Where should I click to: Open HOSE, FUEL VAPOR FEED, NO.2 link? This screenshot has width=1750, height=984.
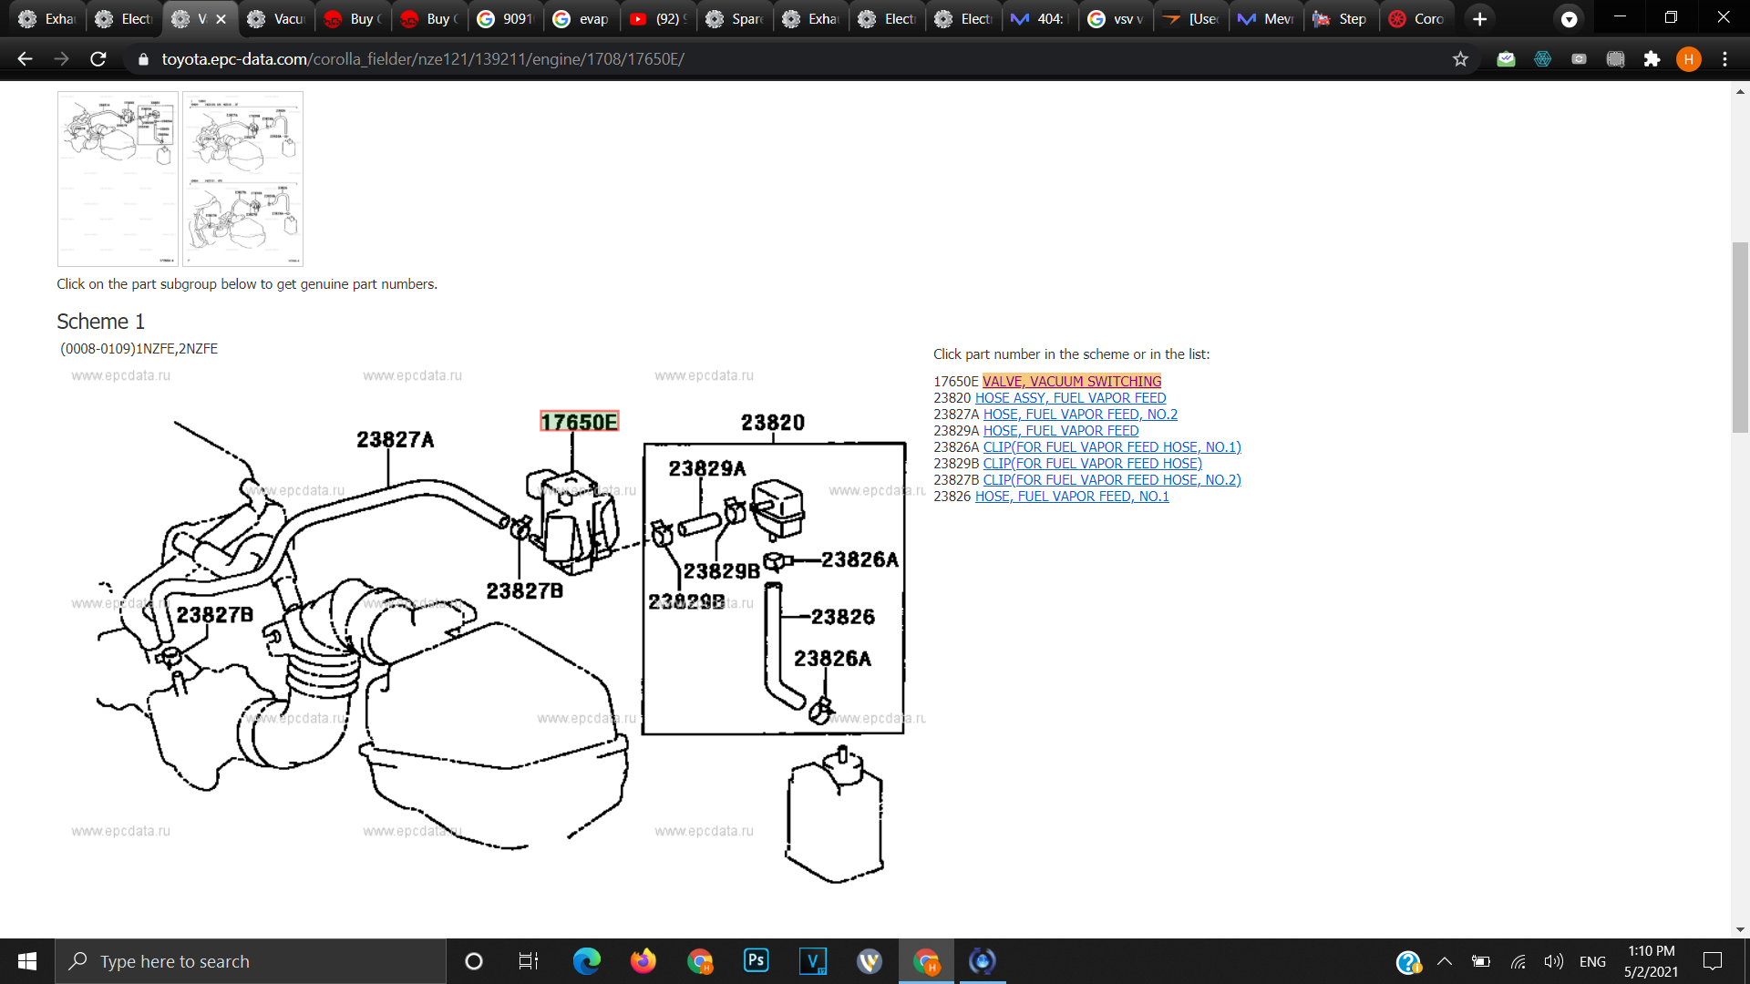1080,415
